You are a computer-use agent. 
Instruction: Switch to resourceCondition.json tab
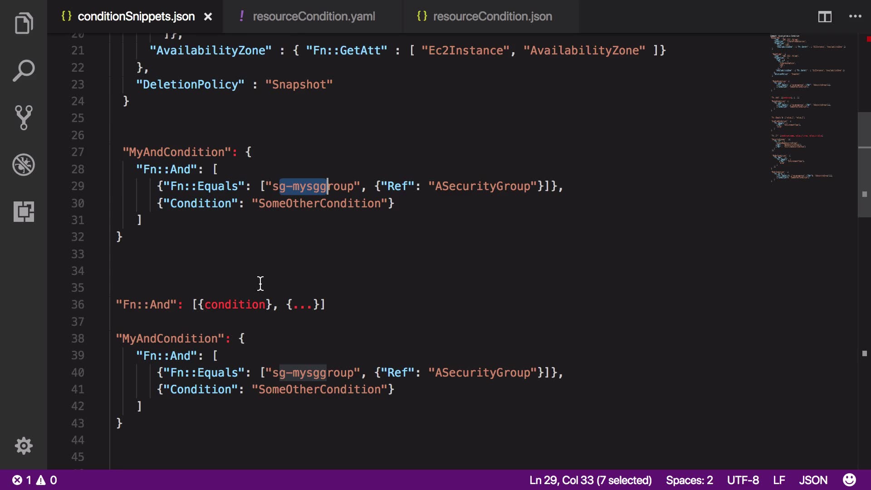click(x=492, y=17)
